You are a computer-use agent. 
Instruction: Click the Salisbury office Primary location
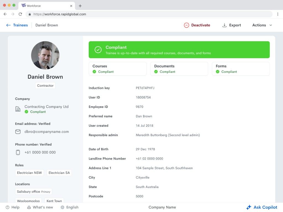[33, 192]
